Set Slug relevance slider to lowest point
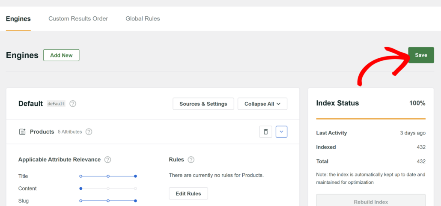441x206 pixels. [81, 201]
